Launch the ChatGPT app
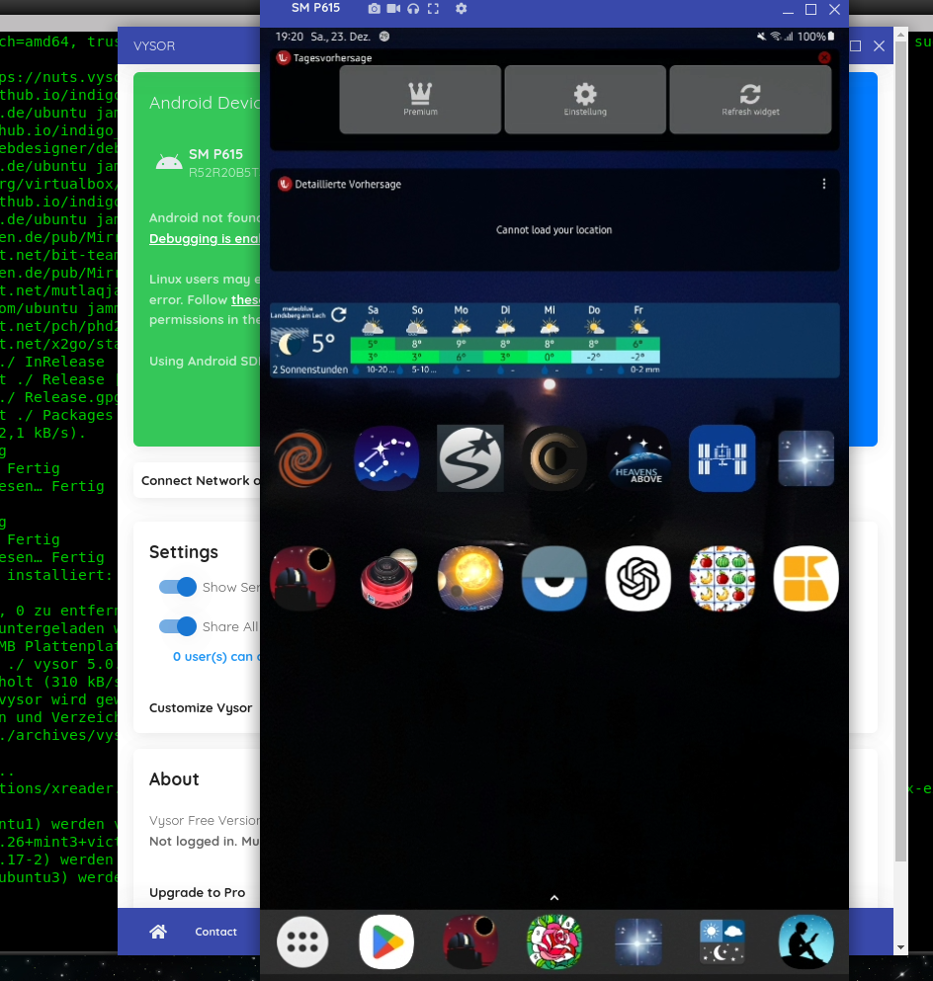The width and height of the screenshot is (933, 981). point(637,579)
